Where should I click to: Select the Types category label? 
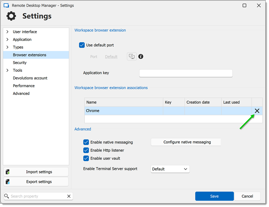18,47
